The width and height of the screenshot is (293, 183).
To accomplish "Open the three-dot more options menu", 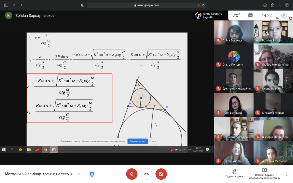I will [x=286, y=174].
